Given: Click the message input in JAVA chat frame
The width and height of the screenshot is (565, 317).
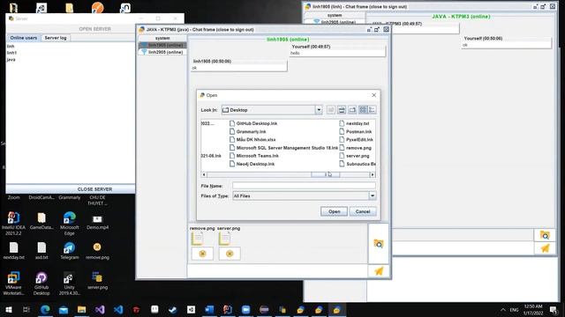Looking at the screenshot, I should (x=277, y=271).
